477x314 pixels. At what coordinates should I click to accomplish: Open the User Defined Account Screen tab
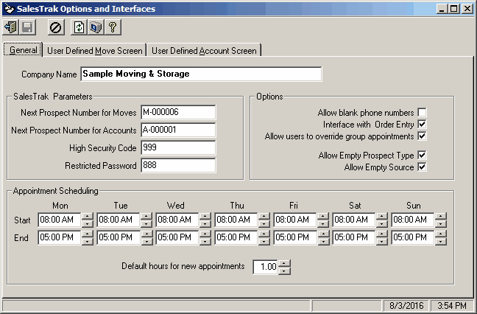(x=204, y=51)
